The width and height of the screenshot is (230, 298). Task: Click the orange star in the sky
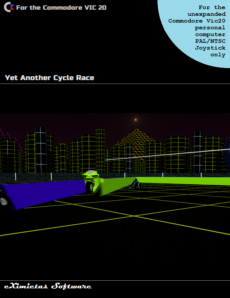[x=136, y=120]
